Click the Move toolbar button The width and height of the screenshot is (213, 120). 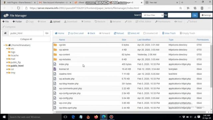(42, 21)
